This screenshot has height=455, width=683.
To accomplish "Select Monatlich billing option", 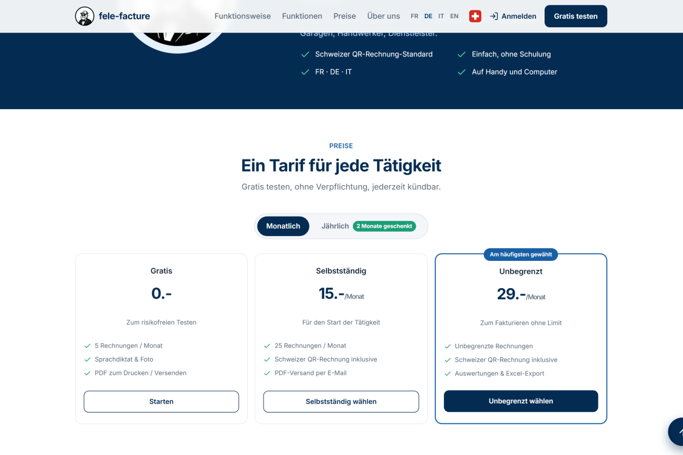I will pyautogui.click(x=283, y=226).
